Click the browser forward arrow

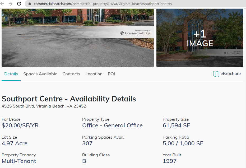click(11, 4)
